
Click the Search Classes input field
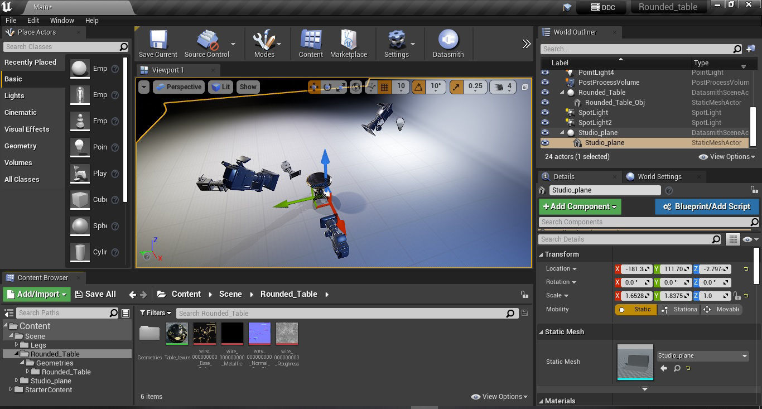point(66,47)
